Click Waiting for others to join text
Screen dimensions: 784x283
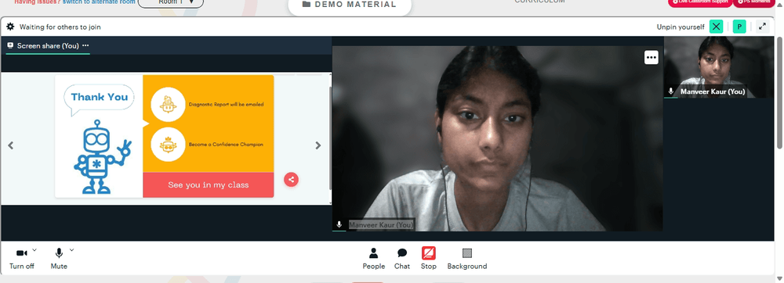(60, 27)
